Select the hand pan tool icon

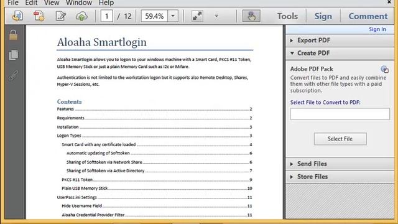pos(251,16)
